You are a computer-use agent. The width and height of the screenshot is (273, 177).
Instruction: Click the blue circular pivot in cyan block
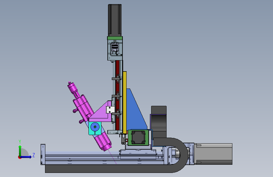[95, 127]
